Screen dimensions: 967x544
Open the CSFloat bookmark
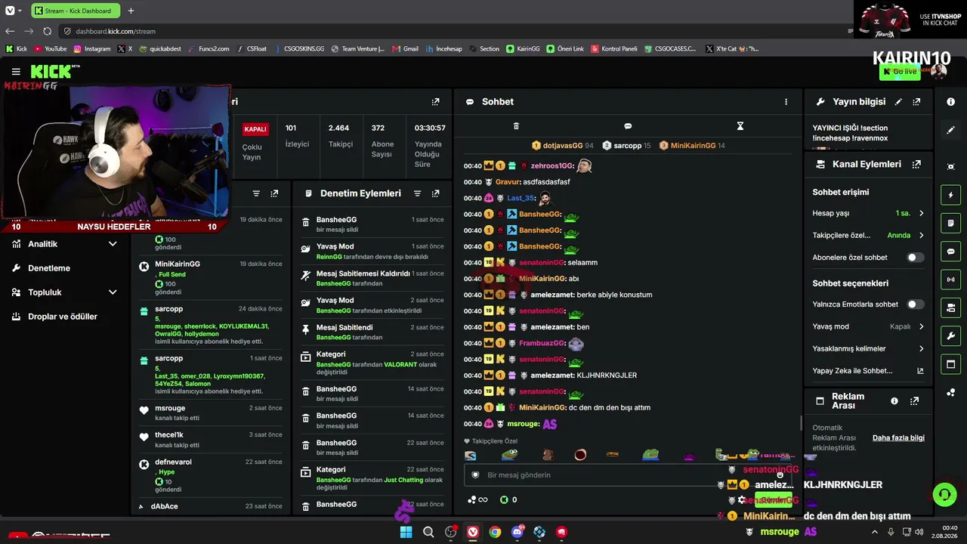point(251,48)
